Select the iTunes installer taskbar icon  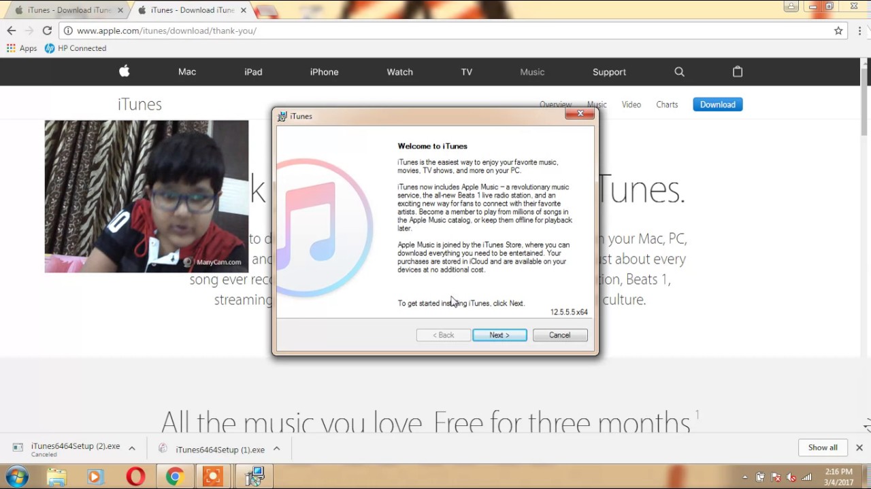coord(254,476)
